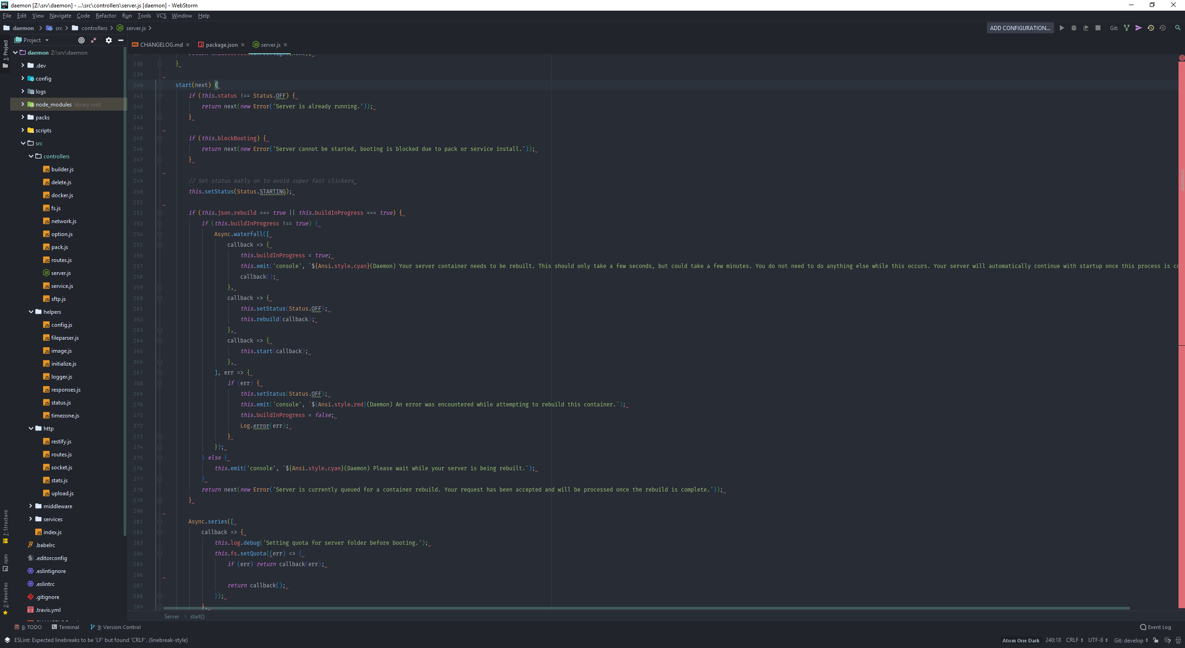Expand the node_modules folder
This screenshot has width=1185, height=648.
click(x=23, y=105)
